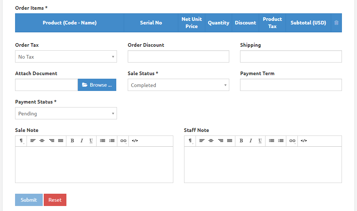Focus the Shipping input field
Screen dimensions: 357x211
(291, 56)
